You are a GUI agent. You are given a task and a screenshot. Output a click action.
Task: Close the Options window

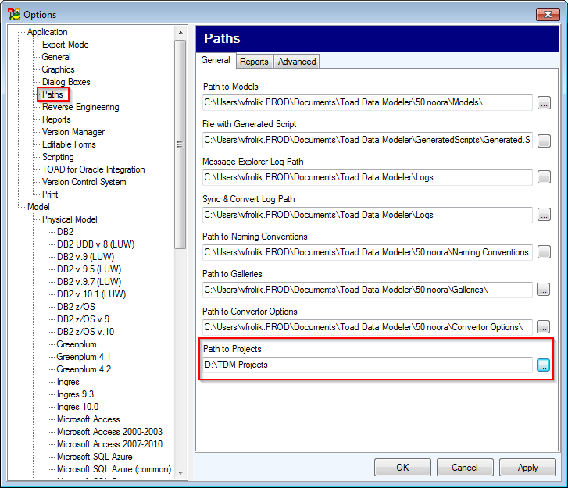548,15
